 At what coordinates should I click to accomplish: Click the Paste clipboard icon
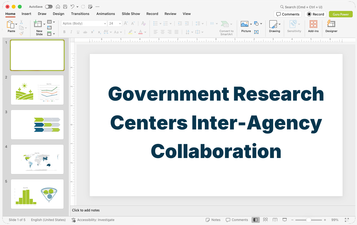click(x=10, y=25)
